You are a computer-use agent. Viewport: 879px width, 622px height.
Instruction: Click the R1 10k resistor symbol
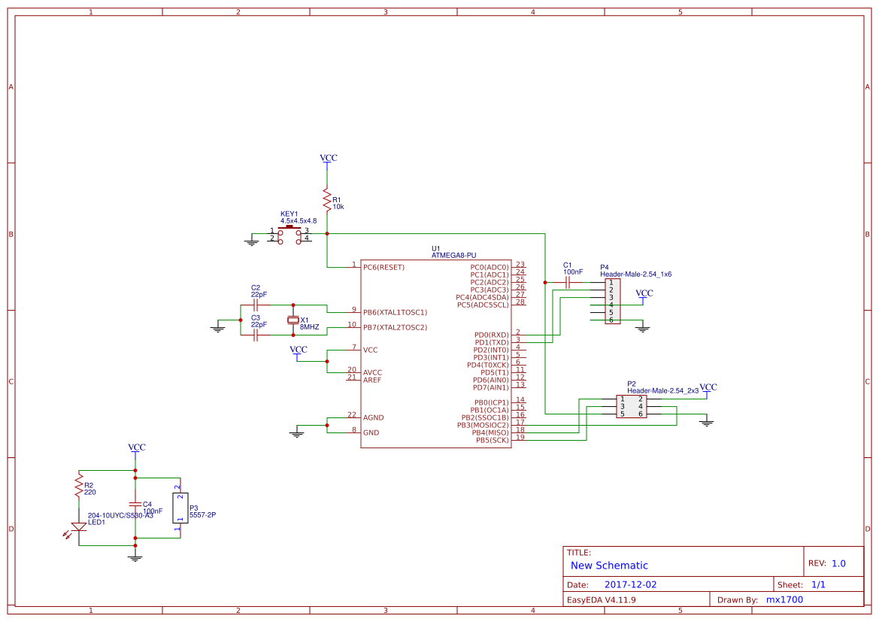(326, 198)
